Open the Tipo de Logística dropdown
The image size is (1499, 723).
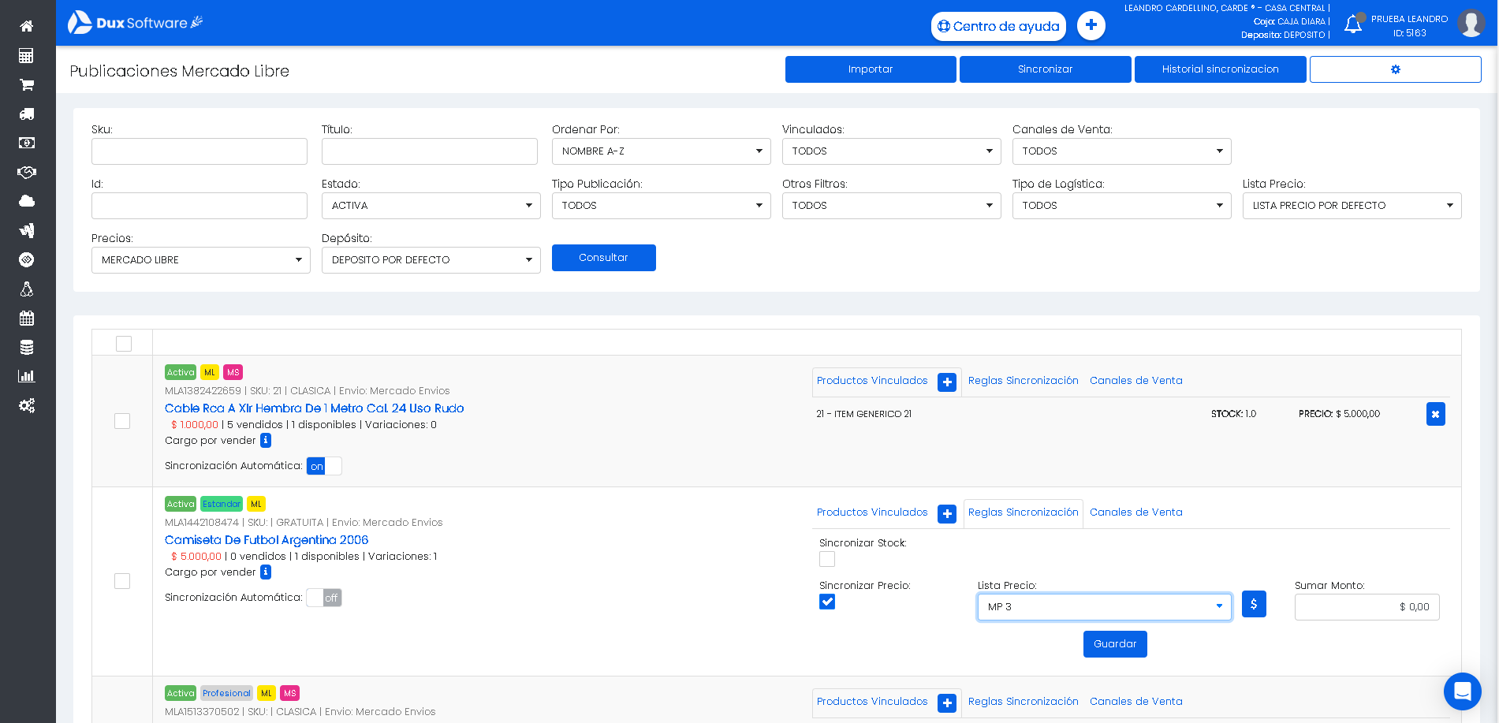tap(1122, 206)
